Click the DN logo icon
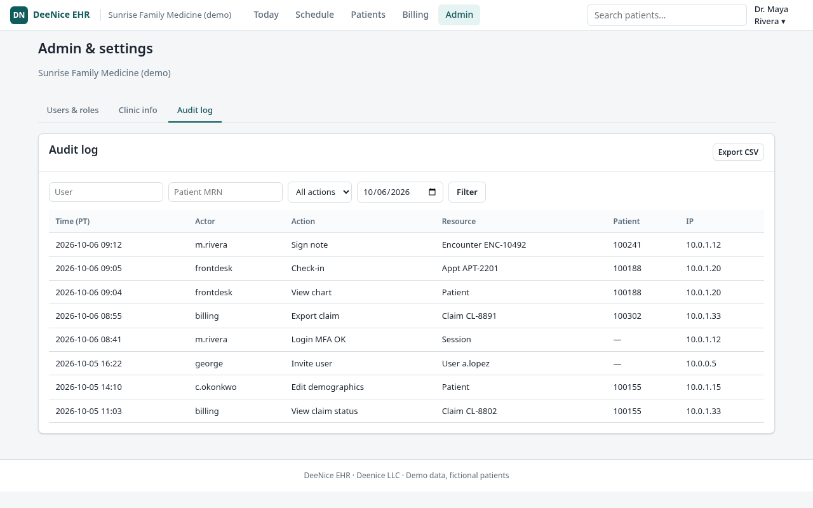Viewport: 813px width, 508px height. pyautogui.click(x=19, y=15)
